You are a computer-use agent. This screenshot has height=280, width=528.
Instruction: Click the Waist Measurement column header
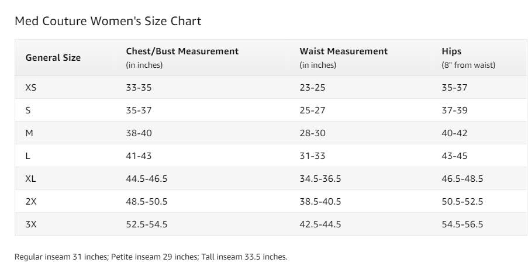tap(343, 51)
